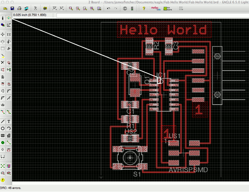Open the PCB quote button
Screen dimensions: 249x193
(168, 8)
